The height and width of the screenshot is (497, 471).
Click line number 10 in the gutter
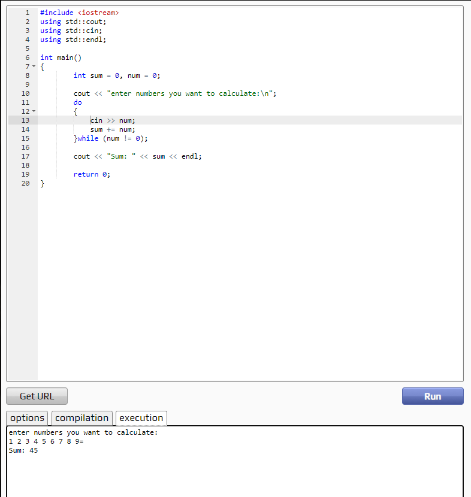click(25, 93)
